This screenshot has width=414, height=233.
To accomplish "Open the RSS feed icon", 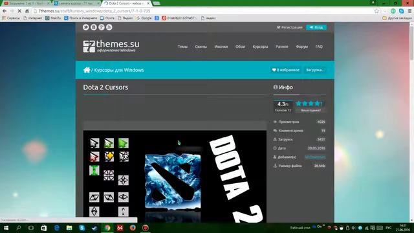I will [x=109, y=27].
